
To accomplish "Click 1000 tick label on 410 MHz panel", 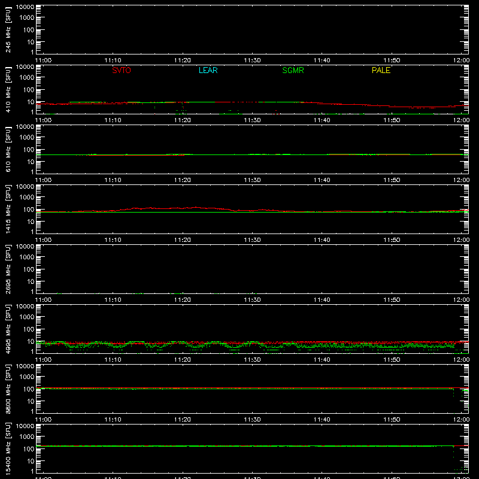I will pyautogui.click(x=27, y=77).
